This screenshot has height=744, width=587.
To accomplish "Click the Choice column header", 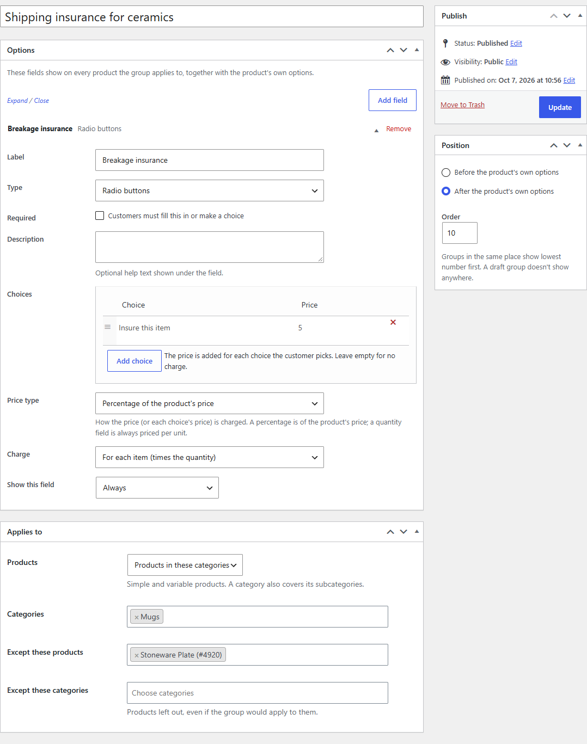I will tap(133, 305).
